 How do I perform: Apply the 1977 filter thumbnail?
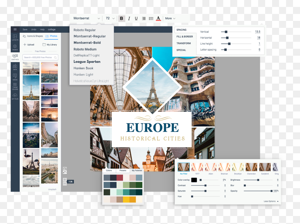point(197,167)
